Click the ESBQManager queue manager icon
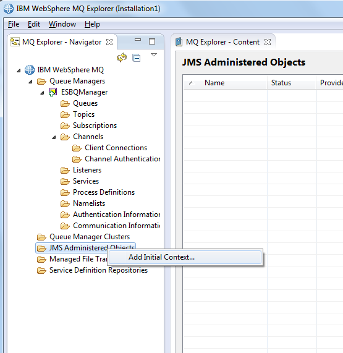The image size is (343, 353). pos(53,92)
